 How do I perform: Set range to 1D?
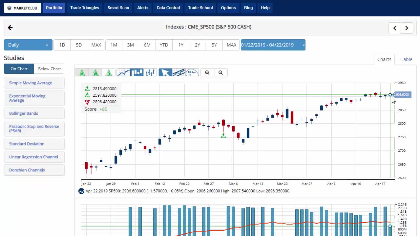point(62,45)
